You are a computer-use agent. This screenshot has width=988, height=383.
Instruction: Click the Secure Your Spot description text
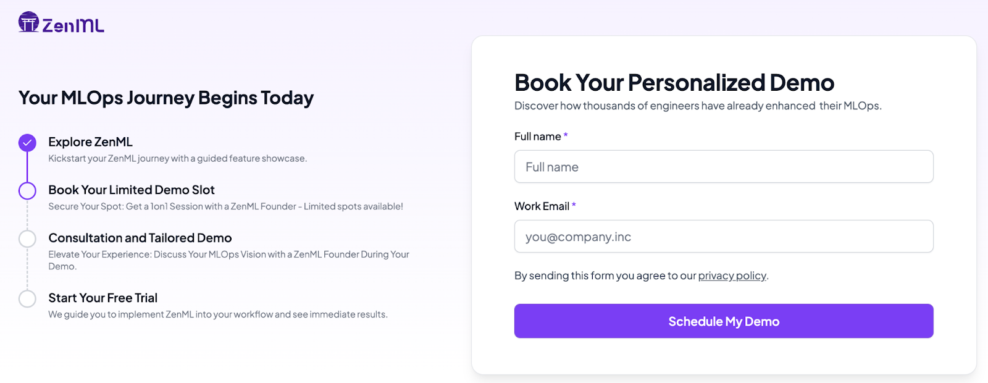click(x=225, y=206)
